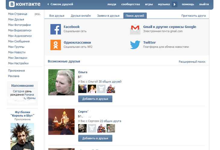Open 'Мои Сообщения' in sidebar
The width and height of the screenshot is (220, 150).
[x=19, y=41]
